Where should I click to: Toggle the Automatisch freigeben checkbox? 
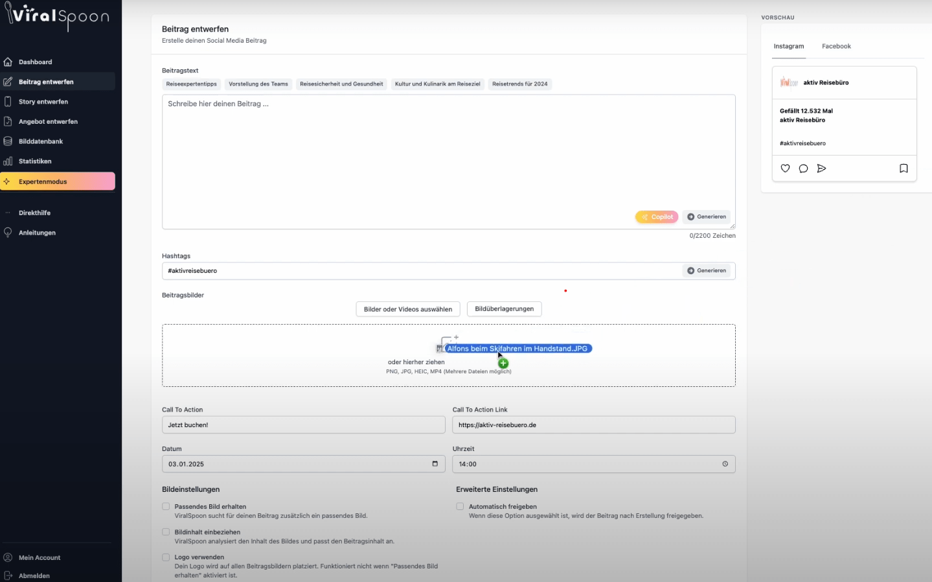point(460,507)
